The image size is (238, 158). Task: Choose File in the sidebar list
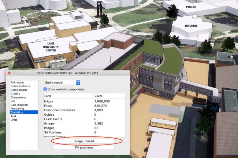pyautogui.click(x=13, y=101)
